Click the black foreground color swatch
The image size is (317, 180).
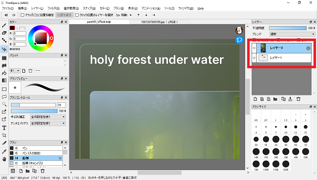(12, 28)
